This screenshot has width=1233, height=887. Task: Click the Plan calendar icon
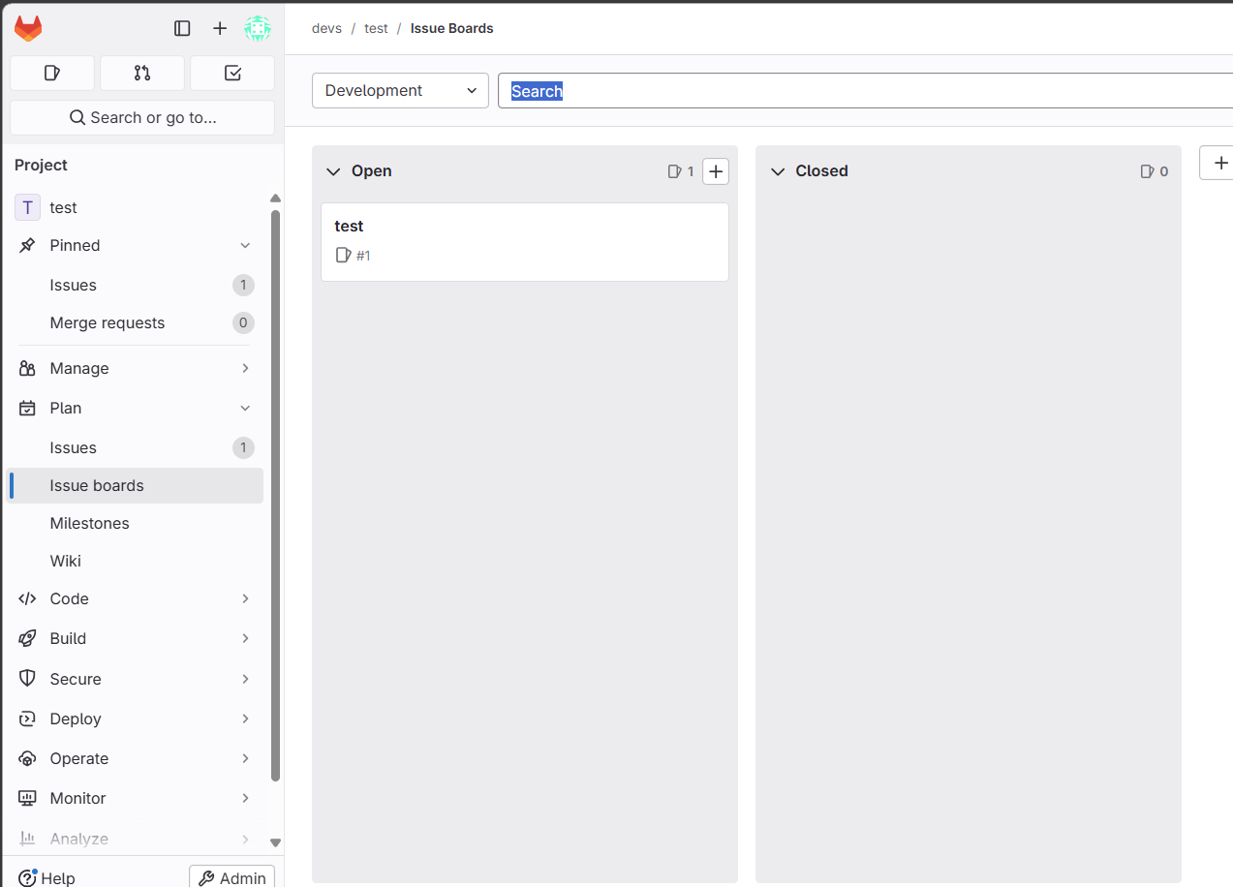pos(27,408)
